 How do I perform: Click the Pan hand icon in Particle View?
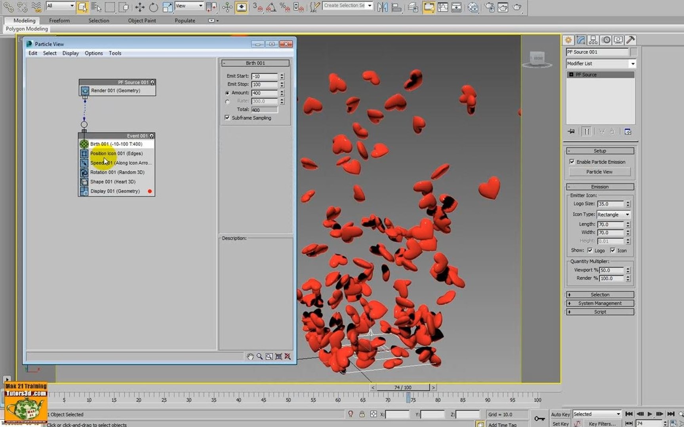pos(250,356)
